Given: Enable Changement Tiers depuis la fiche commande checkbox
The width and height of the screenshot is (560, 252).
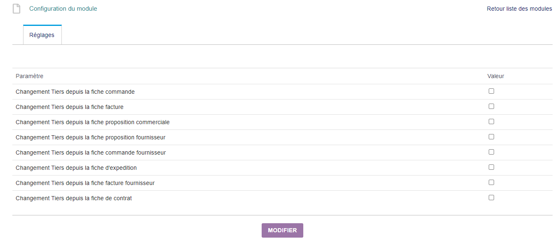Looking at the screenshot, I should 491,91.
